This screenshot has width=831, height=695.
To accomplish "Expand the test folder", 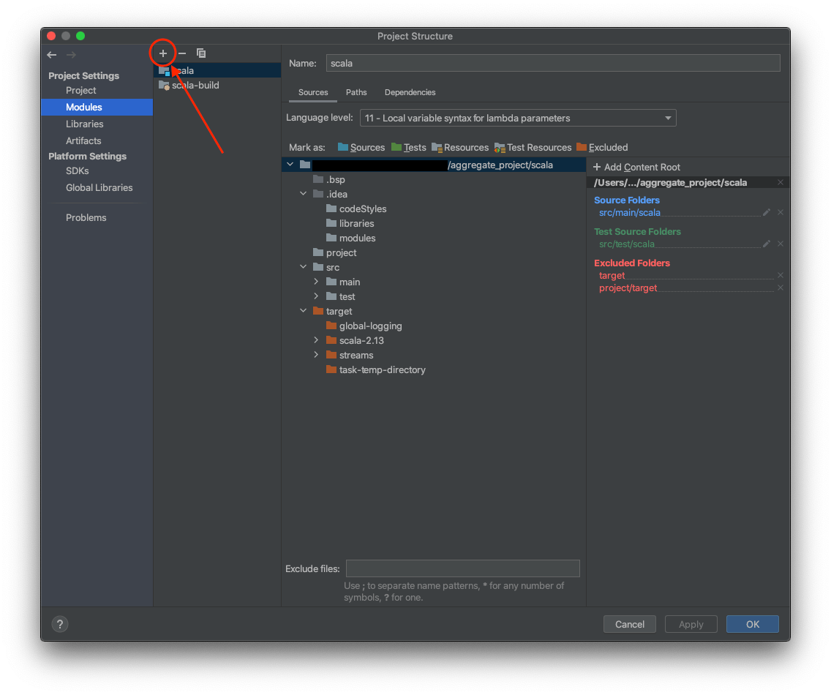I will pos(316,296).
